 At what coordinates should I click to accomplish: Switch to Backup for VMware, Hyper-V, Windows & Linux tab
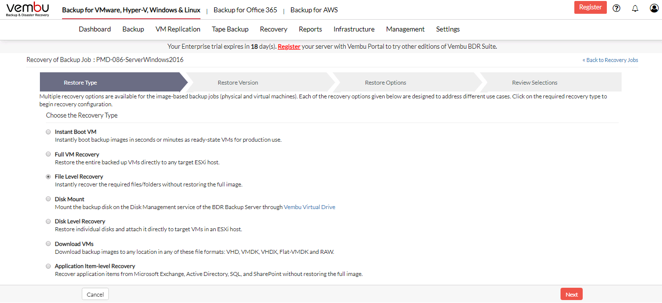click(131, 10)
